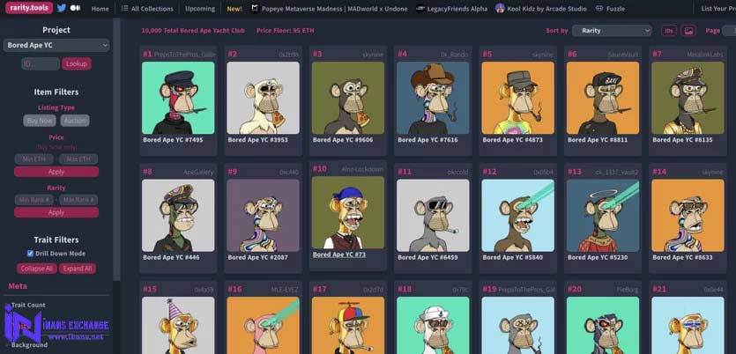Image resolution: width=736 pixels, height=354 pixels.
Task: Click owner name Ainz-Lockdown on card #10
Action: tap(362, 169)
